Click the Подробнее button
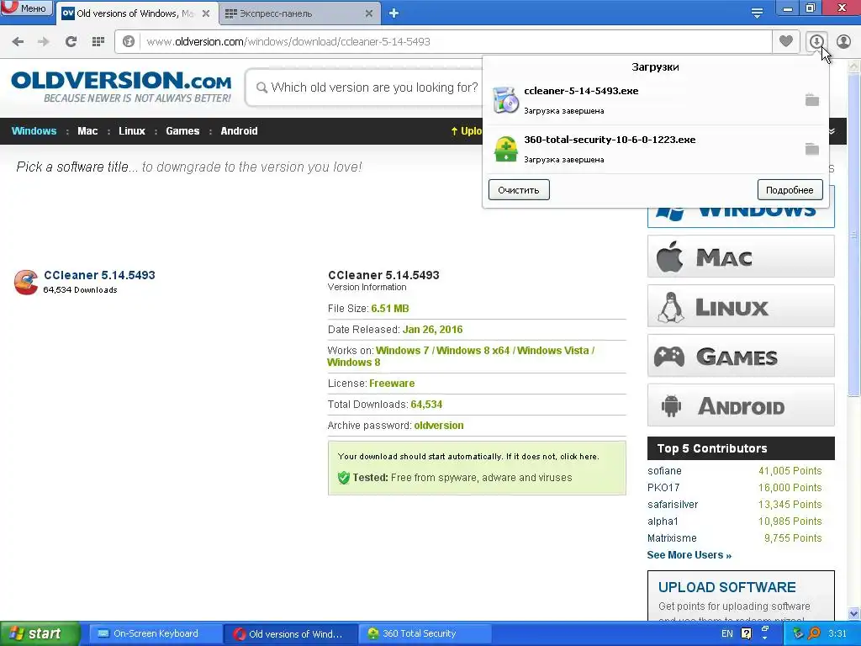 coord(790,190)
